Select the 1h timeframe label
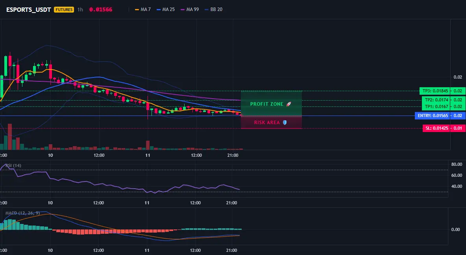Screen dimensions: 466x255 (x=80, y=9)
